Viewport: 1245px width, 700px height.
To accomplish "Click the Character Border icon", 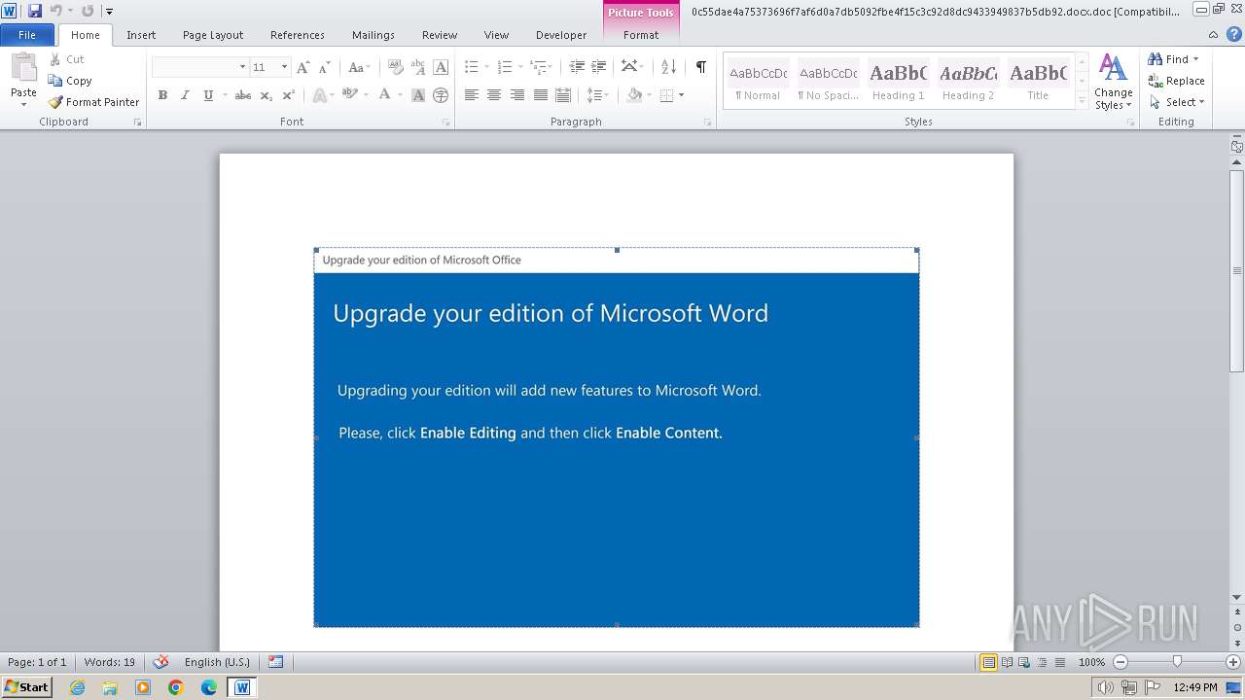I will click(441, 67).
